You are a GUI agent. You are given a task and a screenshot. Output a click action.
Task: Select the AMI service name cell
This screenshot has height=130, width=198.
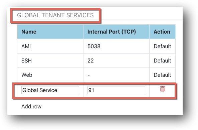[50, 46]
